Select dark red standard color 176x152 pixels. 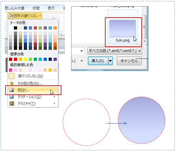click(10, 59)
